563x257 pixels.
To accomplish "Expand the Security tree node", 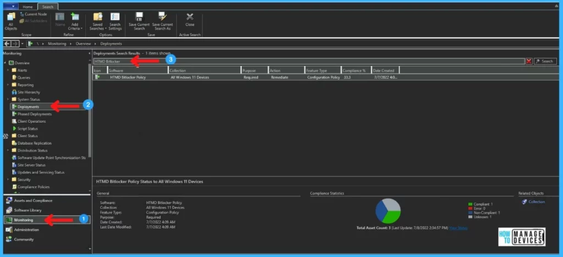I will click(8, 179).
